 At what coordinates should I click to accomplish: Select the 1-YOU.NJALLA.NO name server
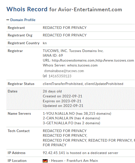59,114
